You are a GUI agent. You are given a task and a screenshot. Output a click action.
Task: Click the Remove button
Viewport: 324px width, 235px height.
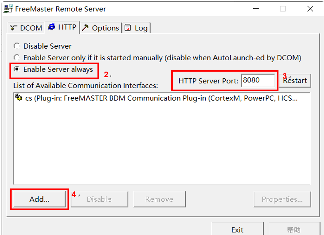coord(159,199)
